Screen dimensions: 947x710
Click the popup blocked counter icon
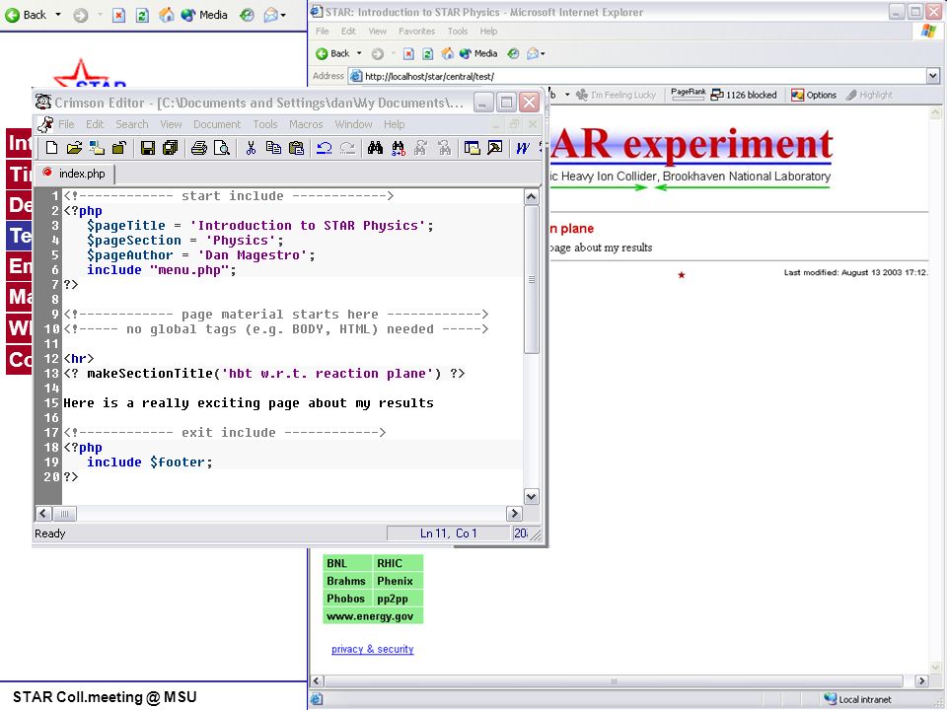click(744, 95)
